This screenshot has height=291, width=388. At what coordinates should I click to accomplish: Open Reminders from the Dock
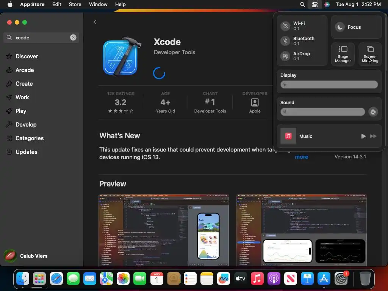click(x=190, y=278)
